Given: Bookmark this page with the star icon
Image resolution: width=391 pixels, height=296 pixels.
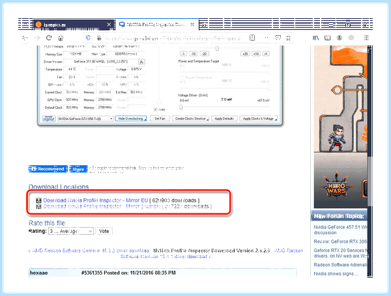Looking at the screenshot, I should pos(289,38).
